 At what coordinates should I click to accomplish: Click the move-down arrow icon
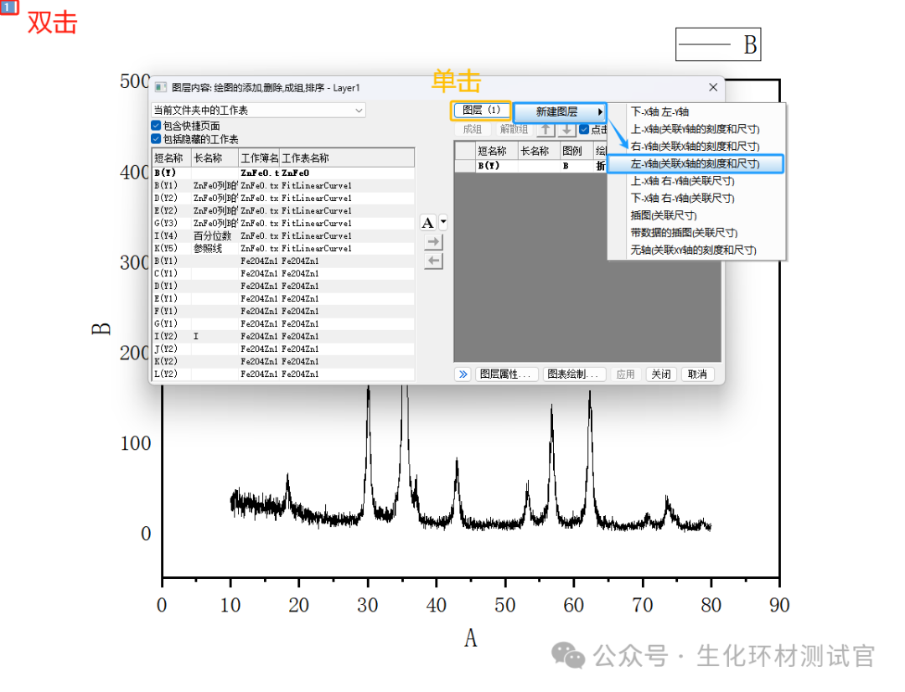[x=567, y=129]
